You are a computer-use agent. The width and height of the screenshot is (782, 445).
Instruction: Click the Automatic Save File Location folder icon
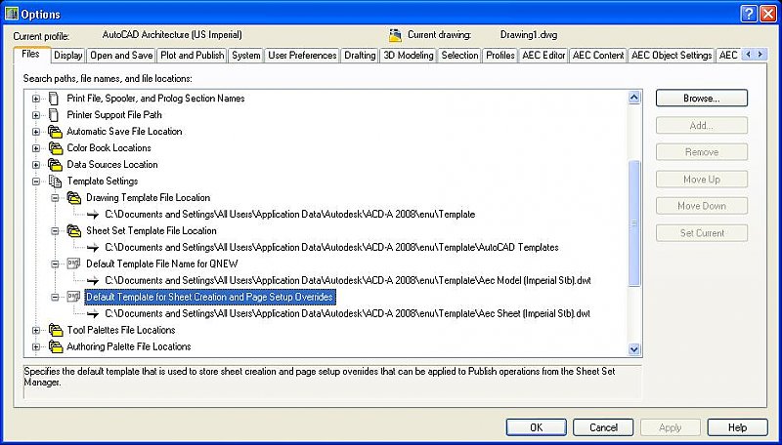coord(56,132)
